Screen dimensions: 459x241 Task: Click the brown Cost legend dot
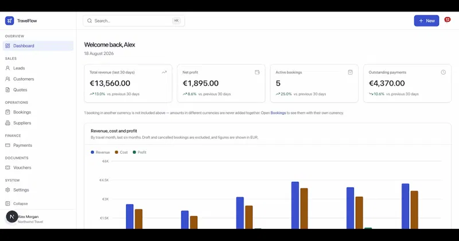pyautogui.click(x=116, y=152)
